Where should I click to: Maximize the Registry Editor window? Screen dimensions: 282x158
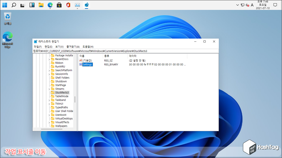205,42
